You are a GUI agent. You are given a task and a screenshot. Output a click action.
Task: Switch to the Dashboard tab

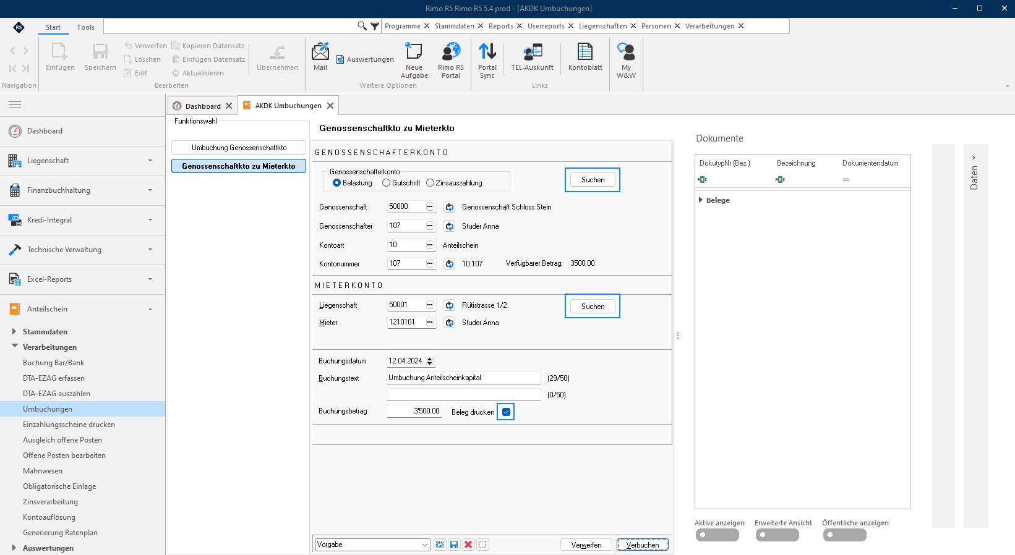(203, 106)
